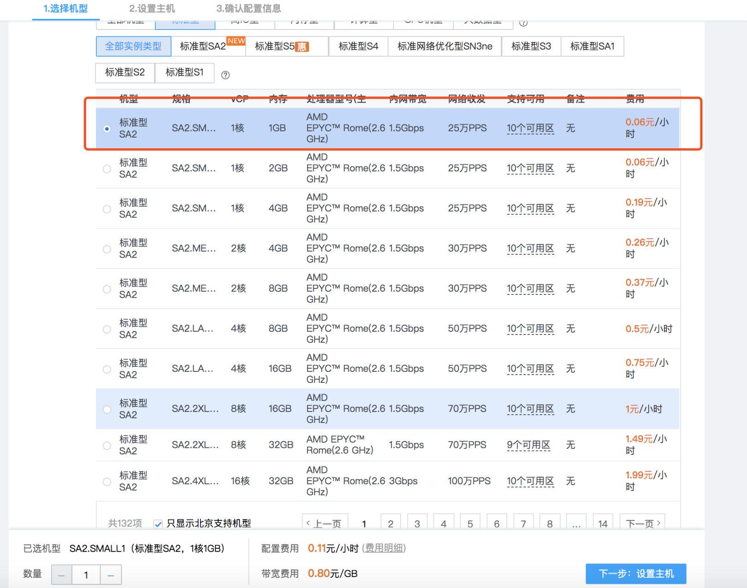Switch to 标准网络优化型SN3ne tab
The width and height of the screenshot is (747, 588).
click(445, 47)
